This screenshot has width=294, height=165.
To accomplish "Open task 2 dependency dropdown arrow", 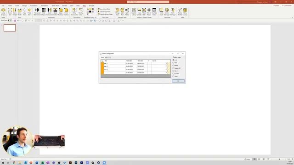I will pos(166,66).
